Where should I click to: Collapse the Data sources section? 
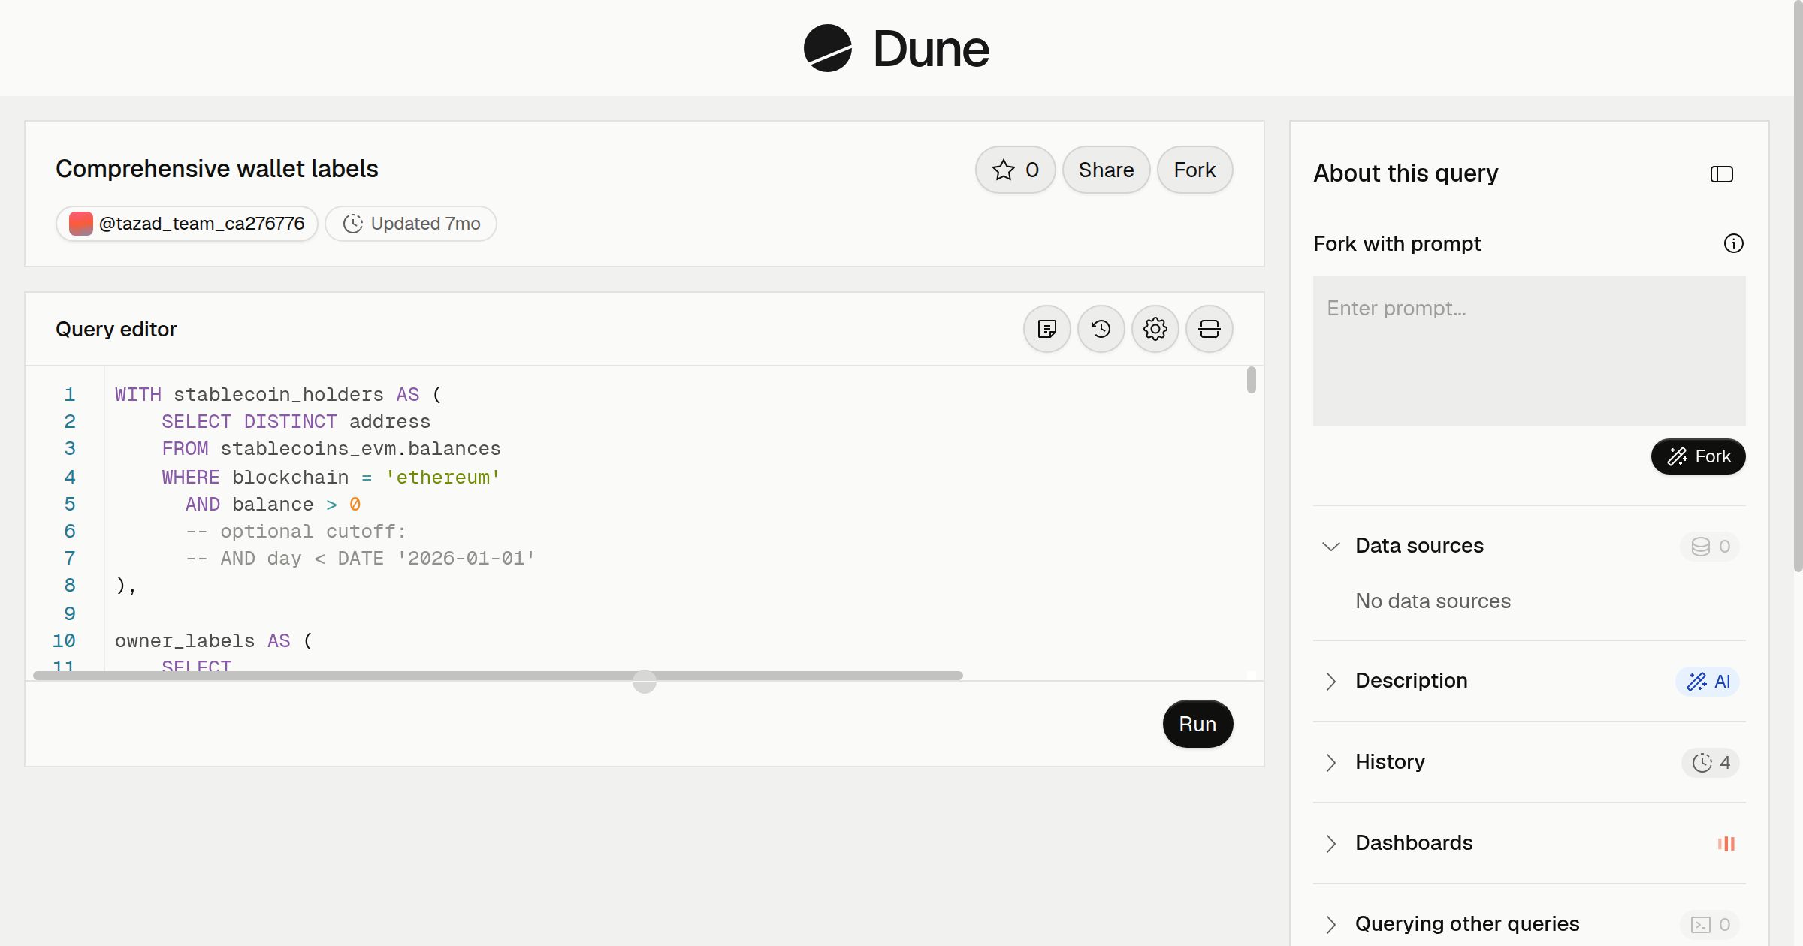(1330, 546)
